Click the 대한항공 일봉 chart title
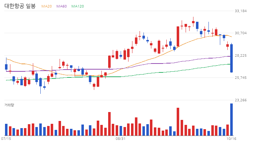 pyautogui.click(x=20, y=6)
